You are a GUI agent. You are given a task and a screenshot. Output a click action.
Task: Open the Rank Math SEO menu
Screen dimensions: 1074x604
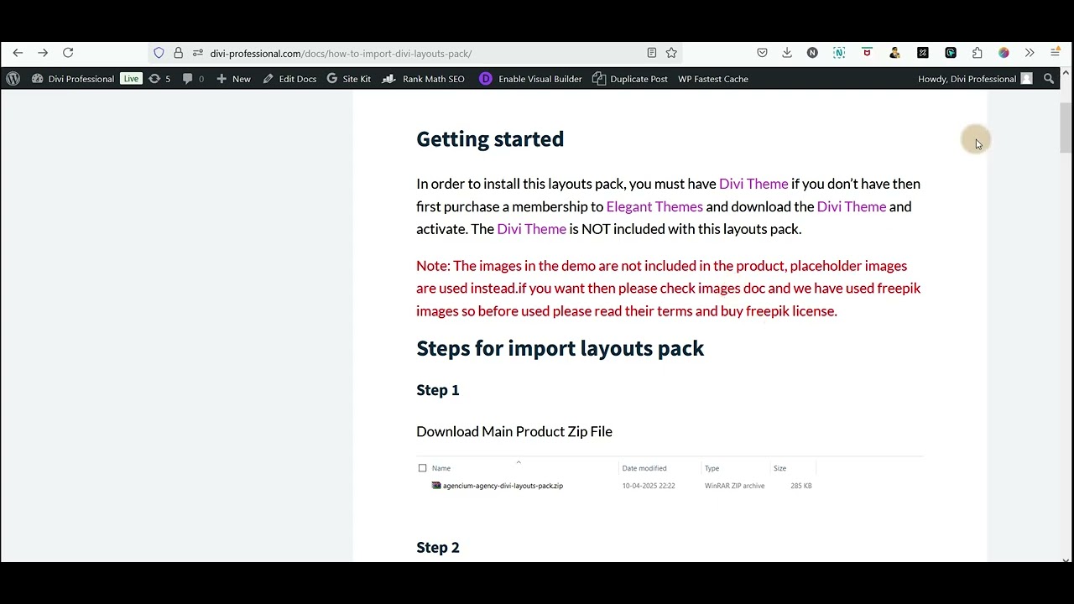(424, 79)
